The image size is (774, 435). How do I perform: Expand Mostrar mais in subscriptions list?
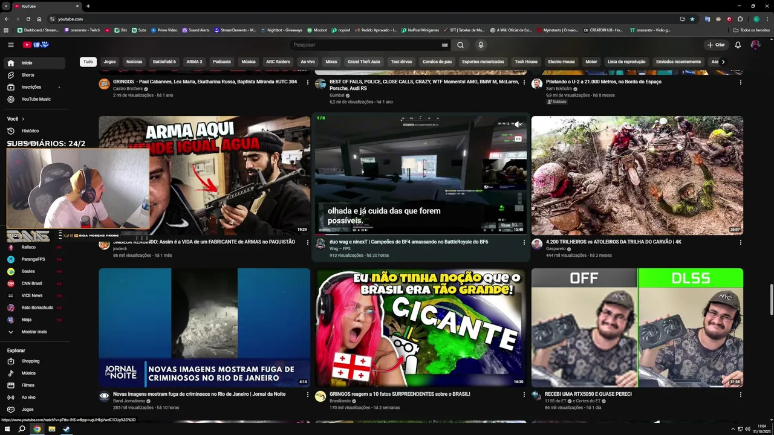[33, 332]
